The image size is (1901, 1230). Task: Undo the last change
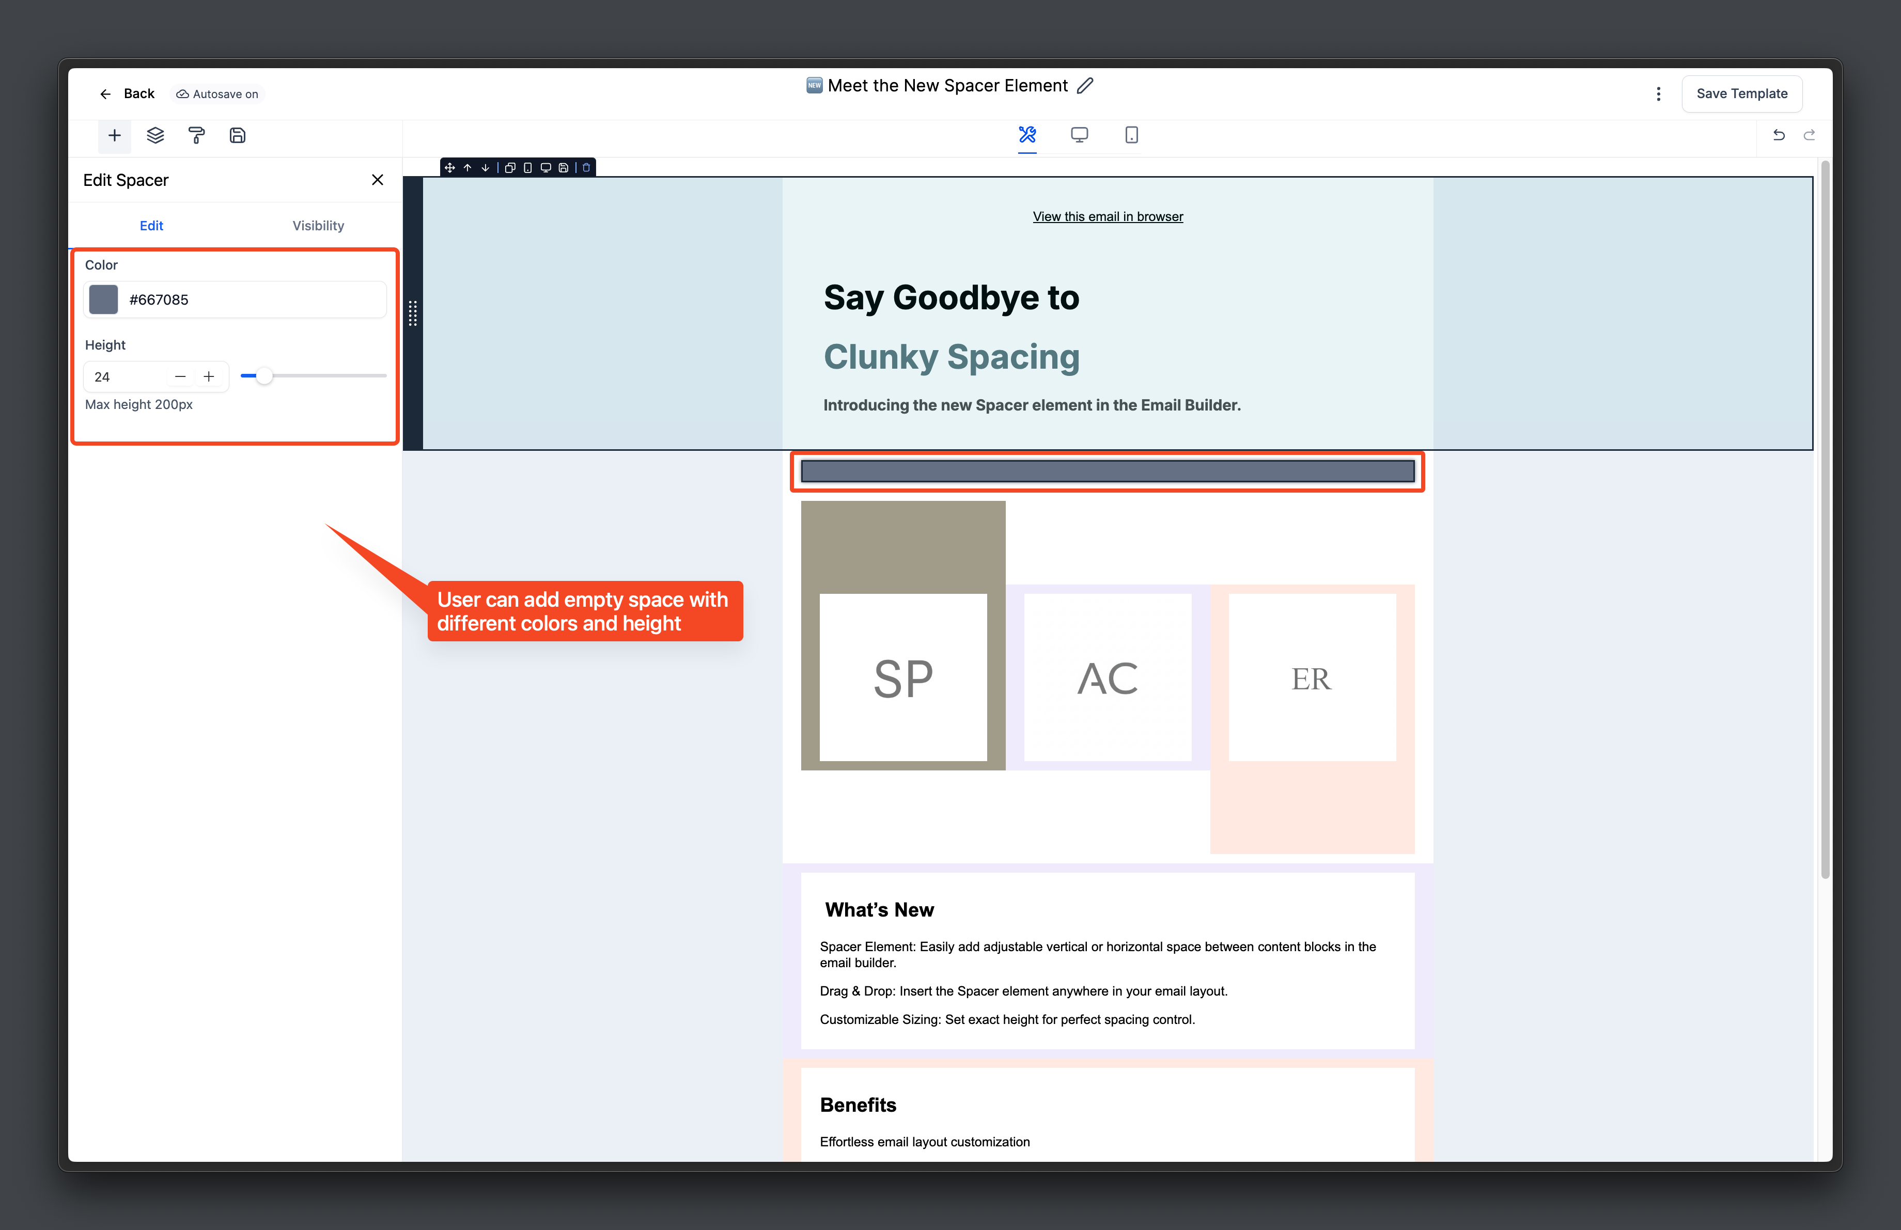click(x=1779, y=135)
